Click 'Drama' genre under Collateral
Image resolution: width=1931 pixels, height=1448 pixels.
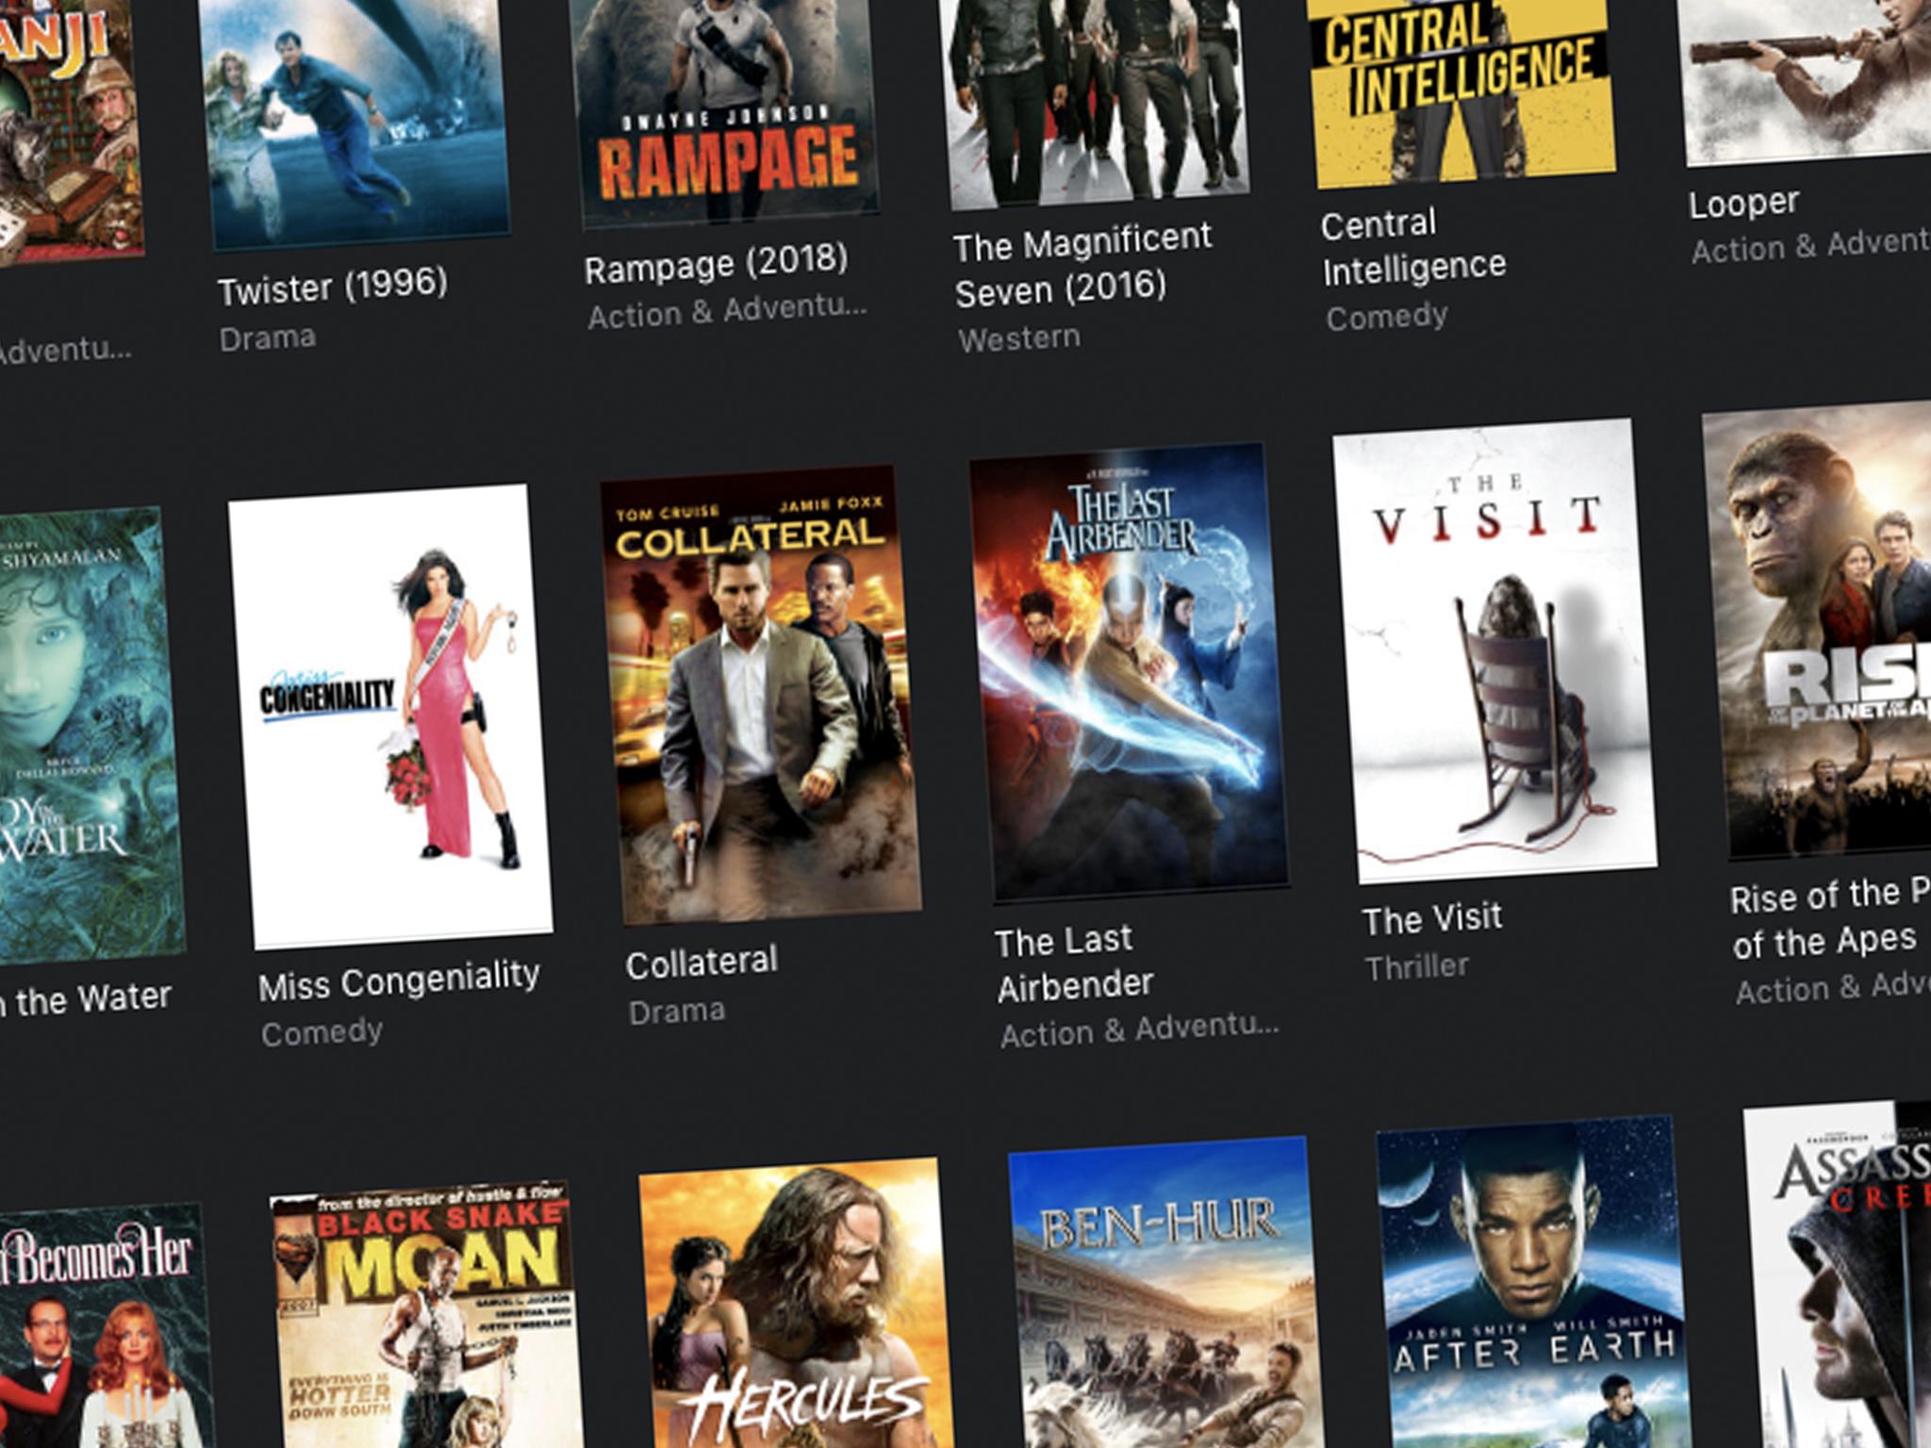[x=677, y=1012]
